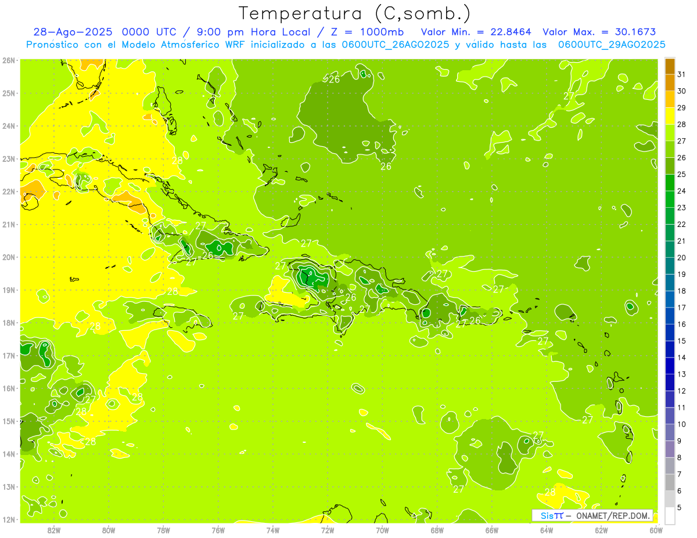Click the legend value 21
The width and height of the screenshot is (697, 538).
point(682,241)
